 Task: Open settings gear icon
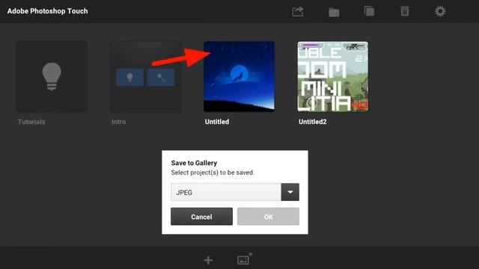440,11
